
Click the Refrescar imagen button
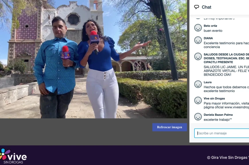pos(170,127)
